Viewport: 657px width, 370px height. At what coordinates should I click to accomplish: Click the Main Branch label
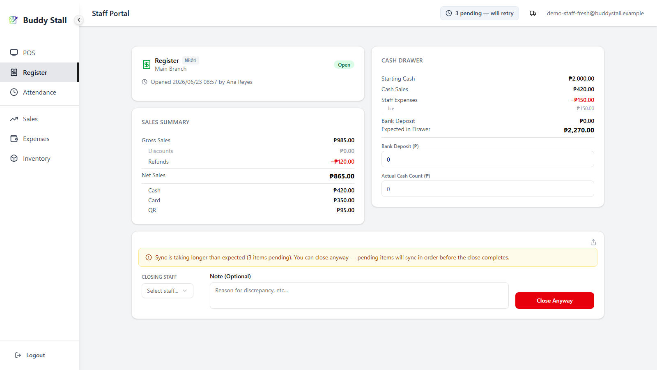tap(171, 69)
